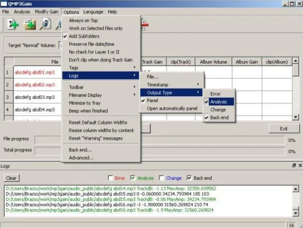
Task: Click the clip(Album) column header
Action: click(x=277, y=62)
